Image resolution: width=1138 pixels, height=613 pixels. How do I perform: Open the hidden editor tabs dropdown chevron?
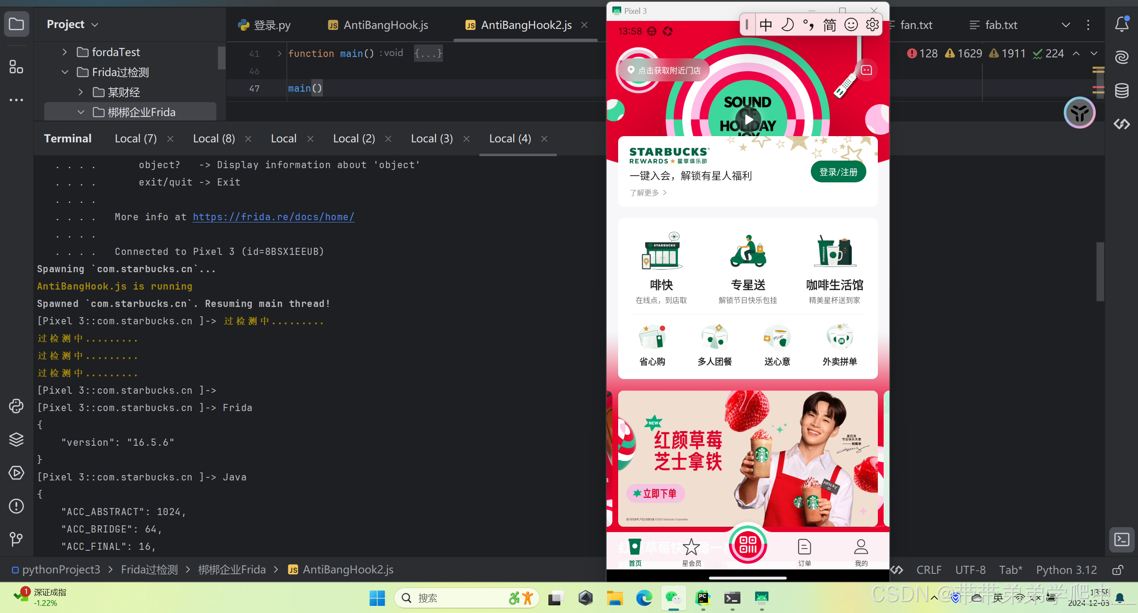click(x=1066, y=25)
